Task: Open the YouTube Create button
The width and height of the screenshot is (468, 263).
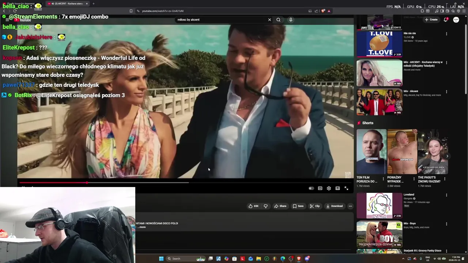Action: coord(431,20)
